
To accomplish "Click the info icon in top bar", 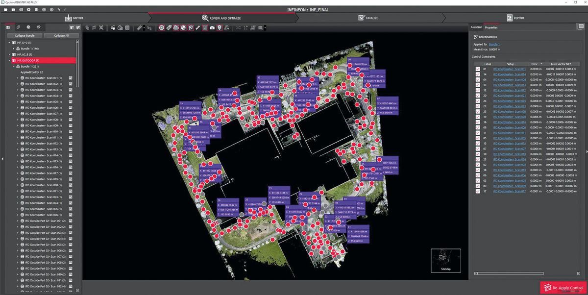I will click(x=51, y=9).
